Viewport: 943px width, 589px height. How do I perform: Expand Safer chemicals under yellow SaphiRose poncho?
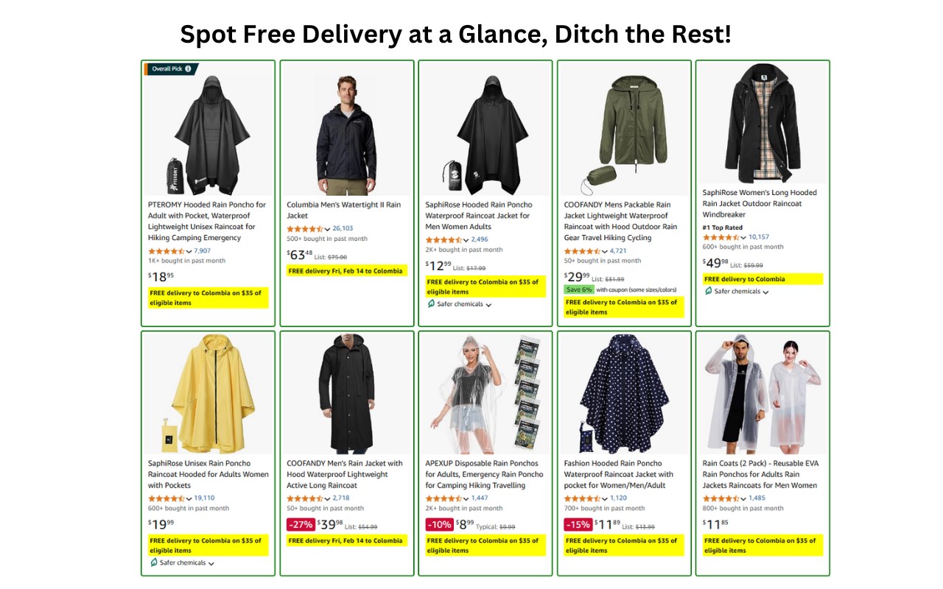(211, 564)
